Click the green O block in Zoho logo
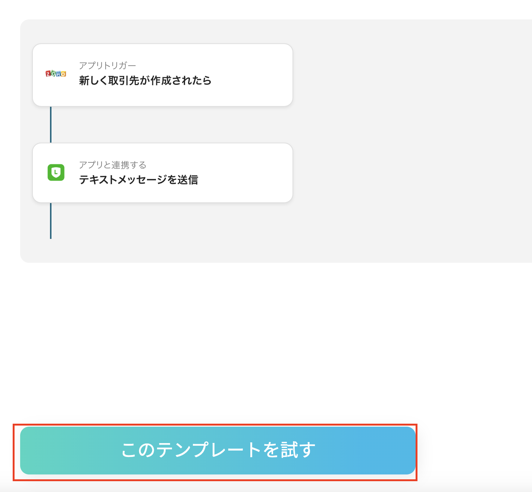The height and width of the screenshot is (492, 532). [53, 74]
